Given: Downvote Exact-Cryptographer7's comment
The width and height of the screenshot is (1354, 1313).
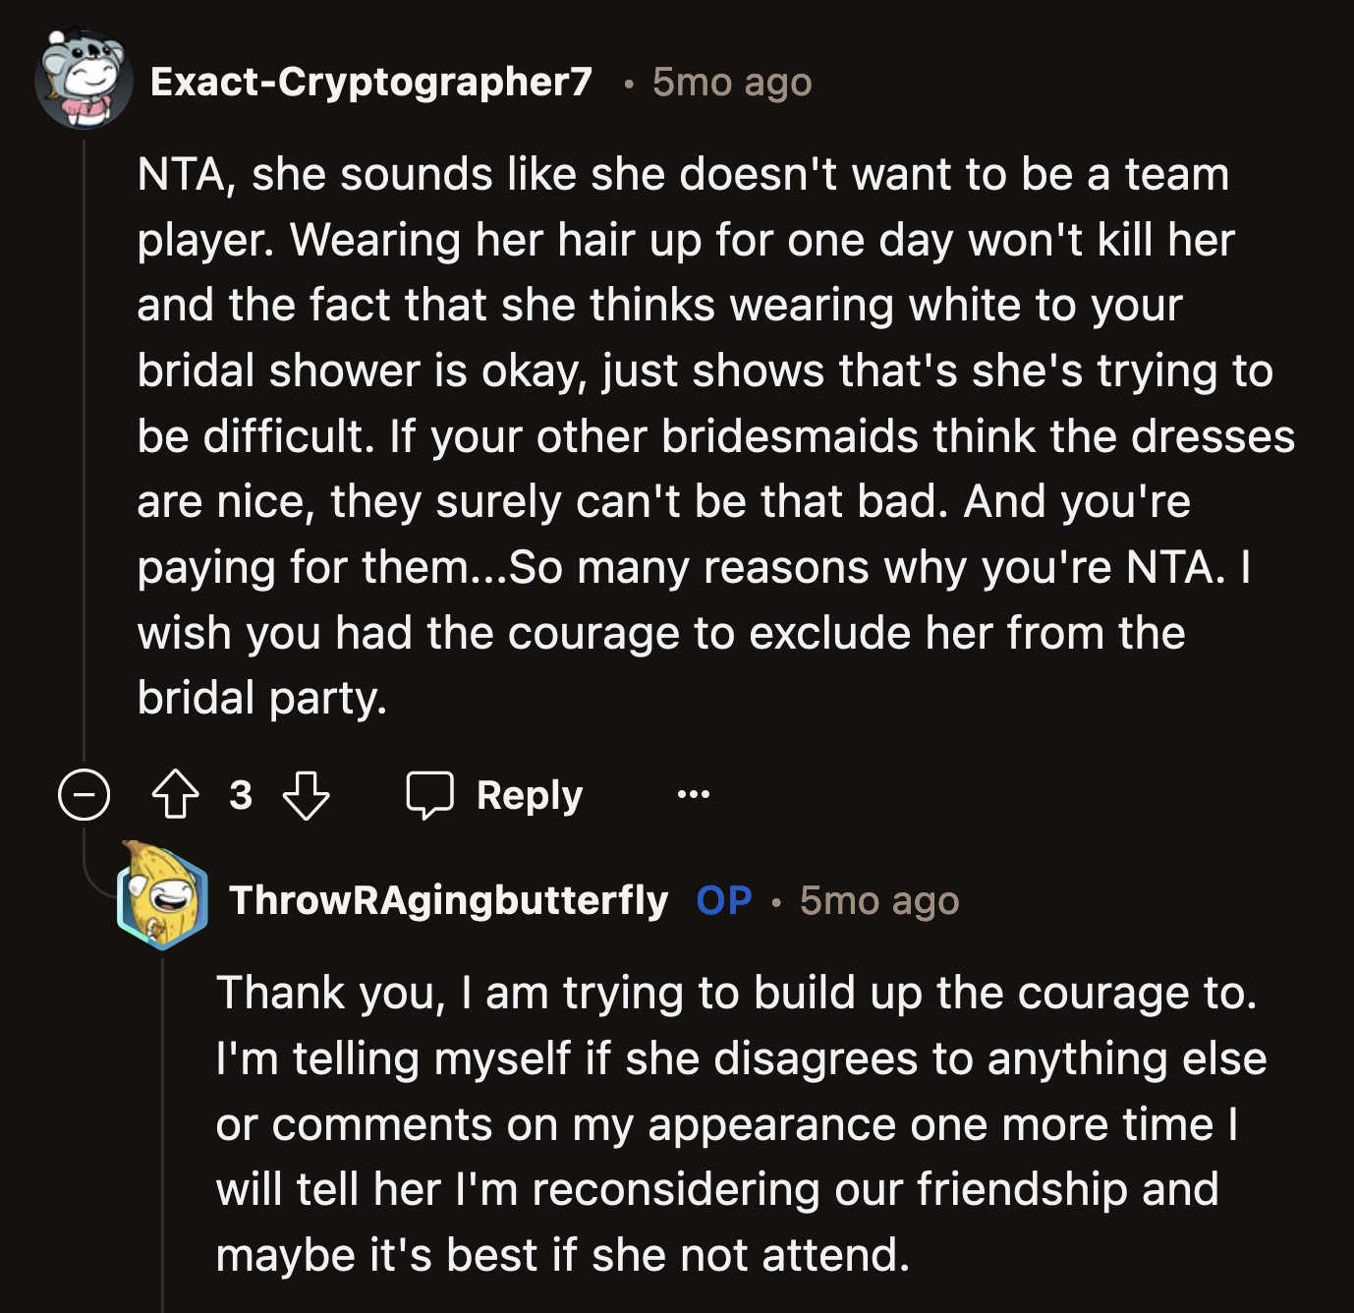Looking at the screenshot, I should tap(307, 794).
